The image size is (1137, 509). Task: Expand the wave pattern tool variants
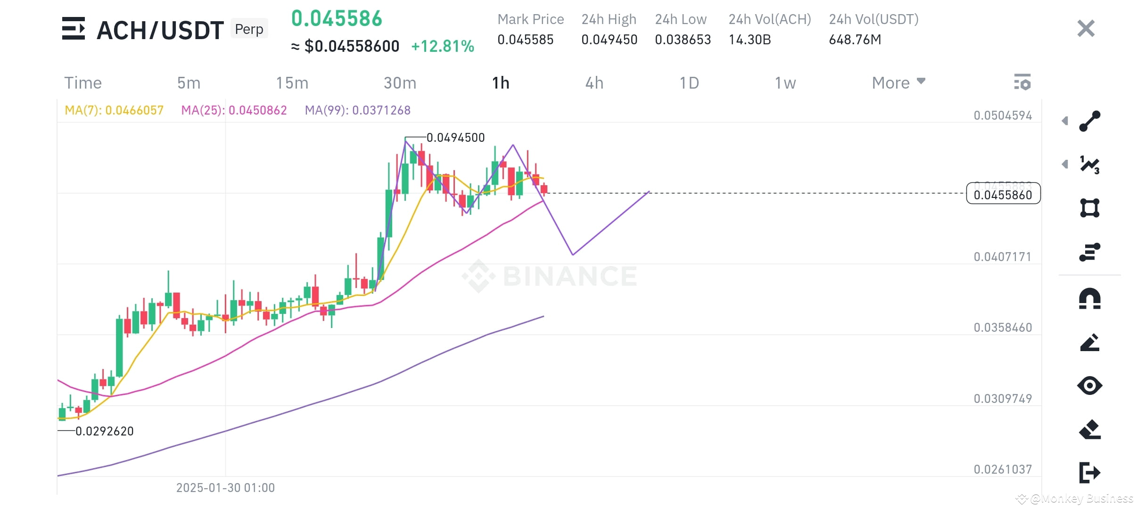pyautogui.click(x=1065, y=165)
